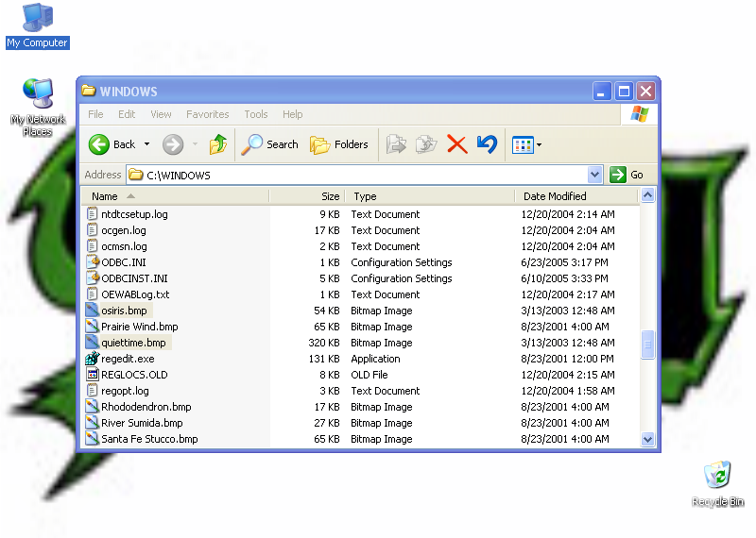Select the regopt.log file icon
The image size is (756, 538).
coord(92,390)
